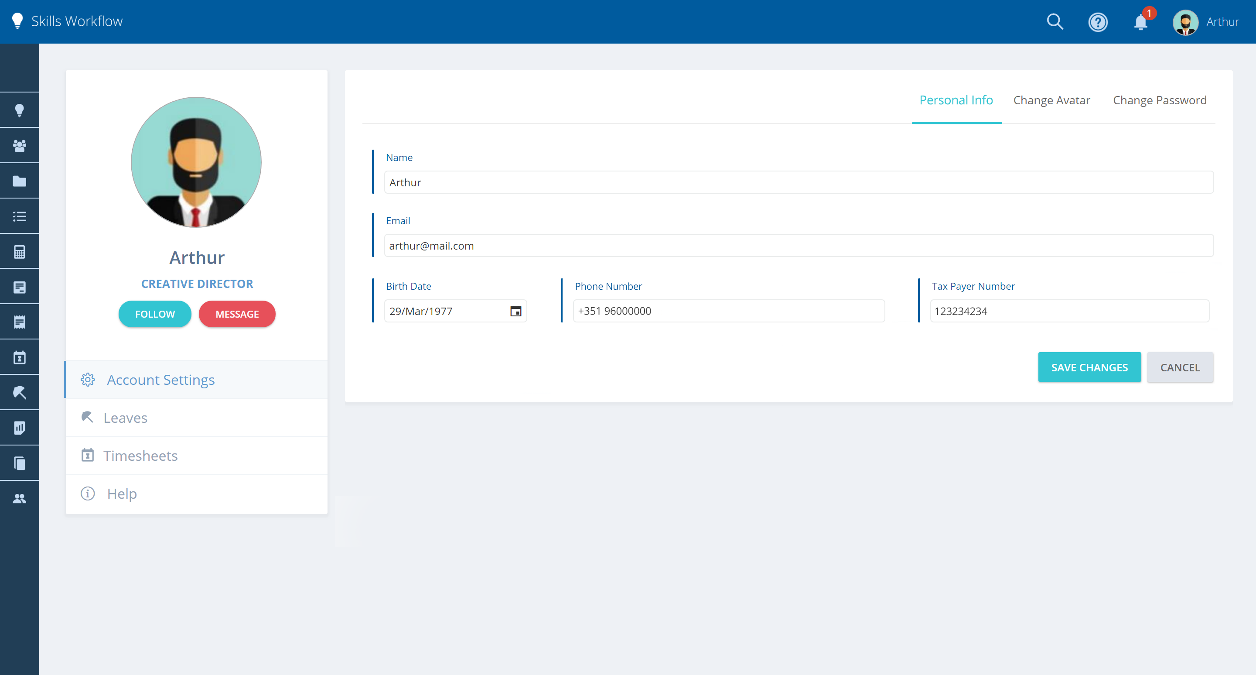Open the team group icon in sidebar
The image size is (1256, 675).
pyautogui.click(x=20, y=145)
